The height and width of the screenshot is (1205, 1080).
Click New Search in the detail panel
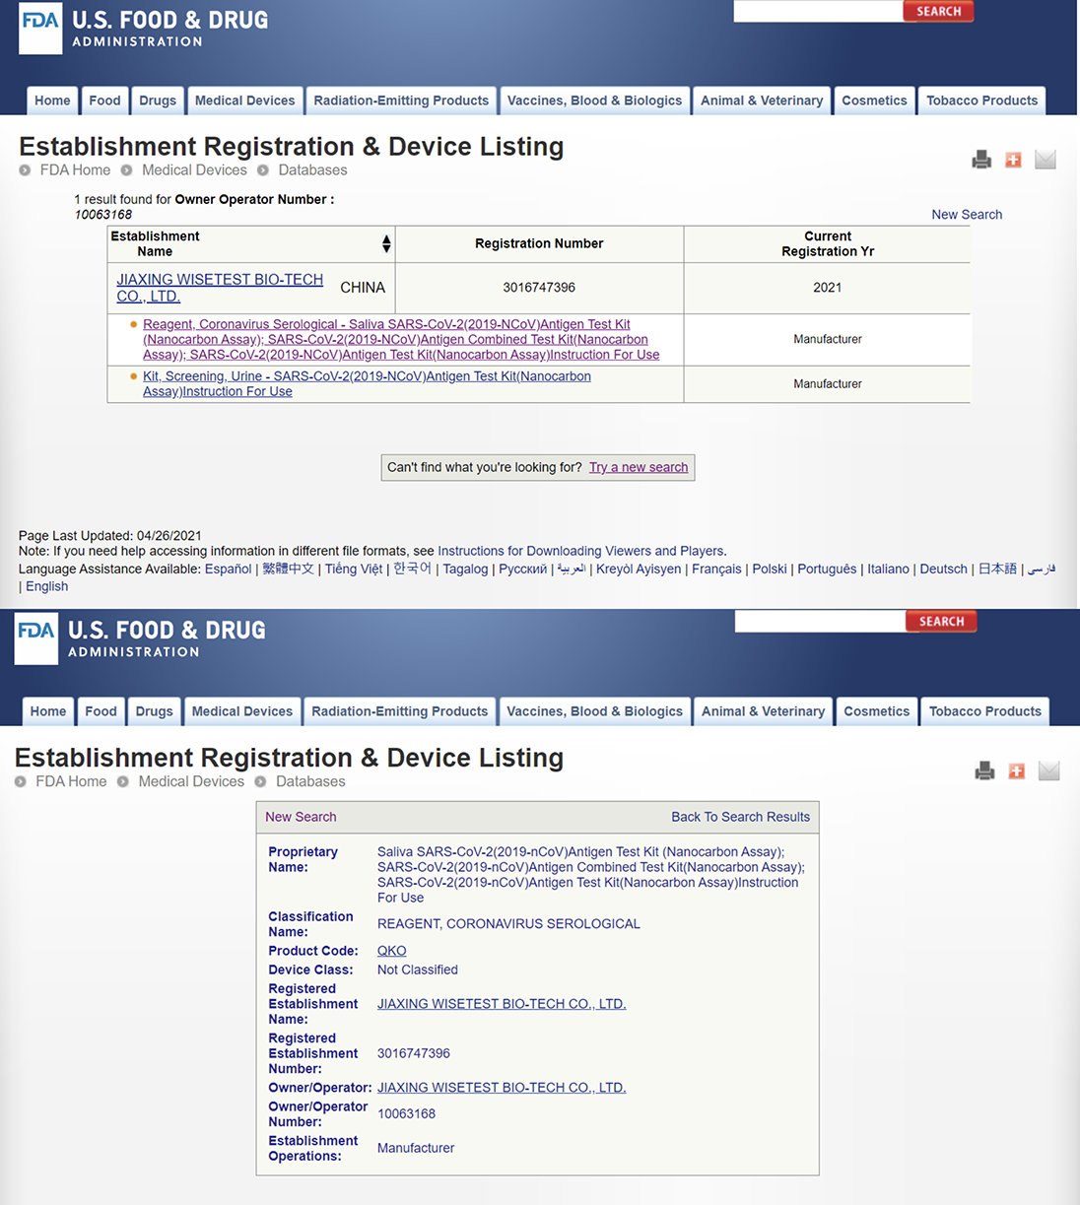(x=301, y=817)
